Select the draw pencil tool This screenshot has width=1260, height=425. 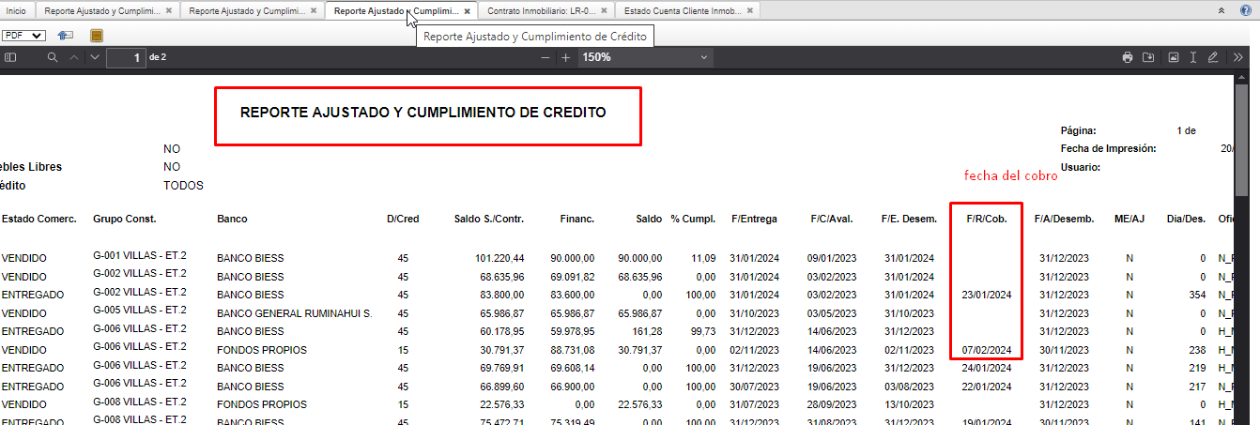click(x=1213, y=58)
